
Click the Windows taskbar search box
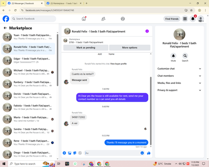coord(31,164)
